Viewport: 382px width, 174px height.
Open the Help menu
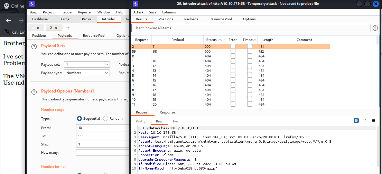coord(120,12)
